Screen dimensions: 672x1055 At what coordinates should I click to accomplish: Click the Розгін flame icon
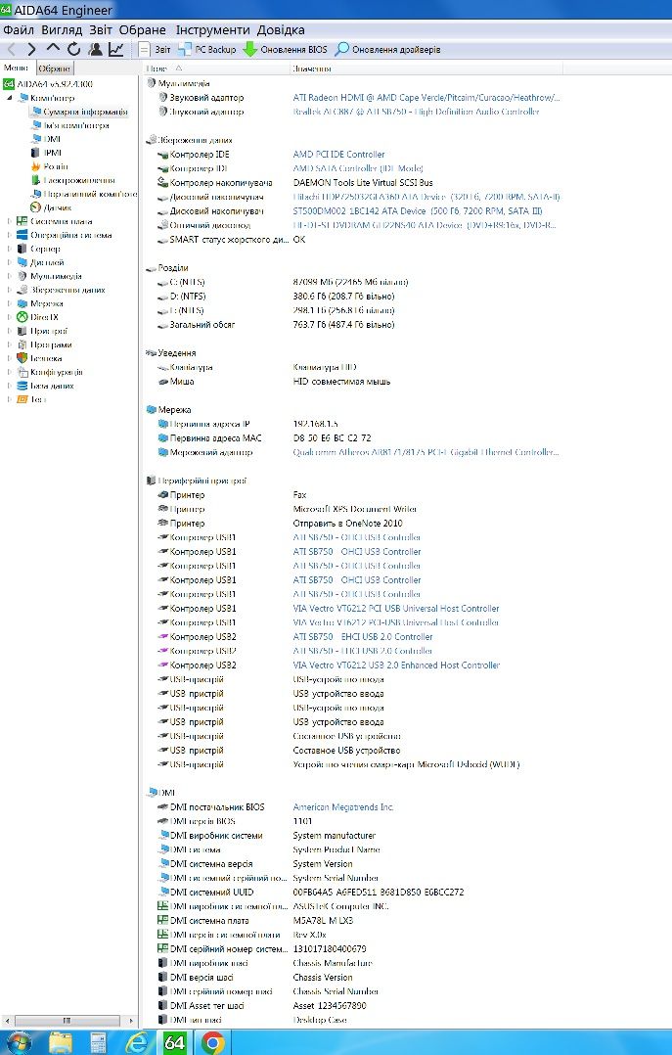click(x=36, y=166)
